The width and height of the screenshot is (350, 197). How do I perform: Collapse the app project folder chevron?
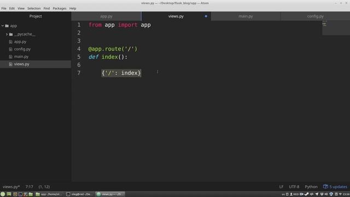(2, 26)
